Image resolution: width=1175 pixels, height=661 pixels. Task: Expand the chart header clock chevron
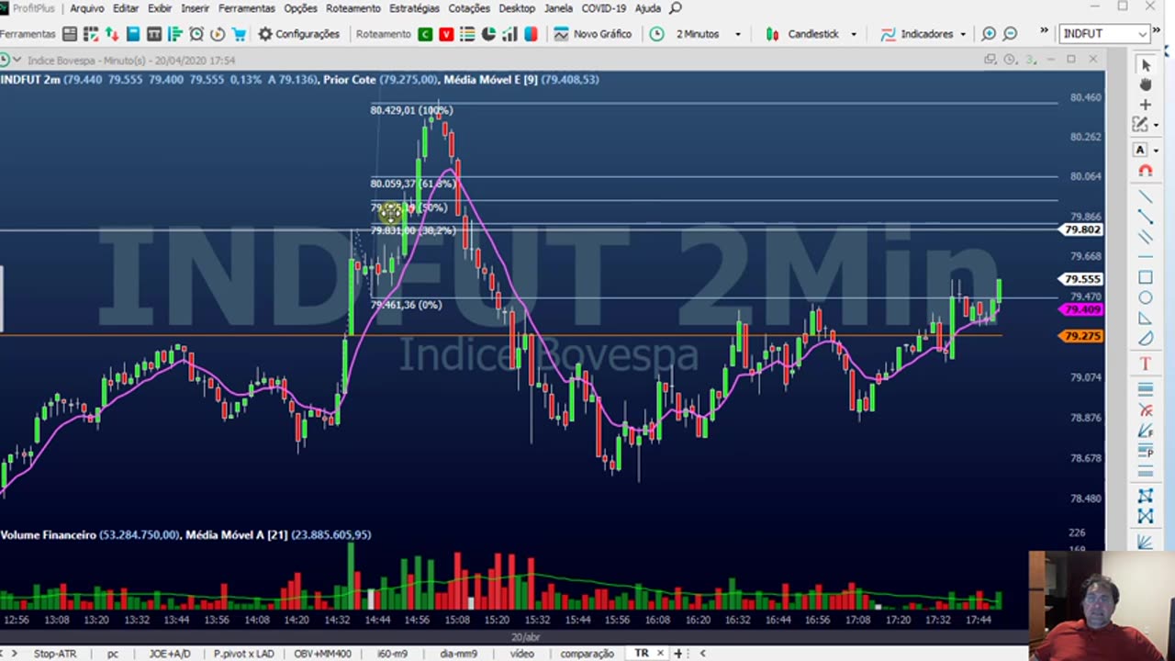[x=17, y=61]
